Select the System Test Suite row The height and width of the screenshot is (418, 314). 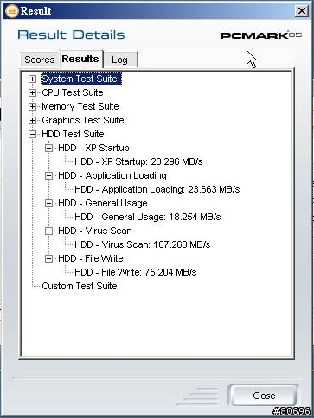point(81,79)
